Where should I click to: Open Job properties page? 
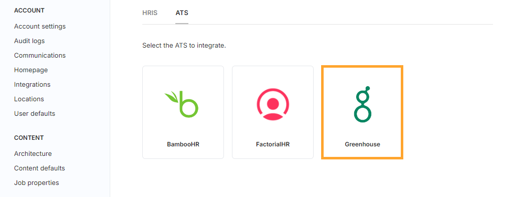[37, 183]
